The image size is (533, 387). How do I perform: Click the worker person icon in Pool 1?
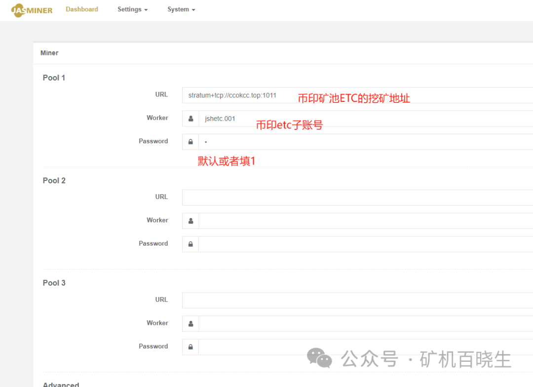[190, 118]
